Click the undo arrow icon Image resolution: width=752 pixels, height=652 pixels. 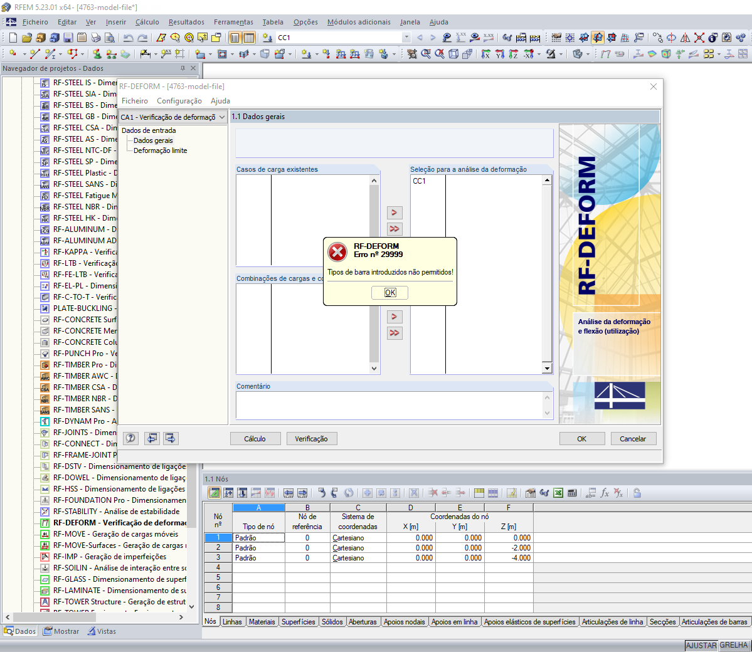(x=128, y=38)
